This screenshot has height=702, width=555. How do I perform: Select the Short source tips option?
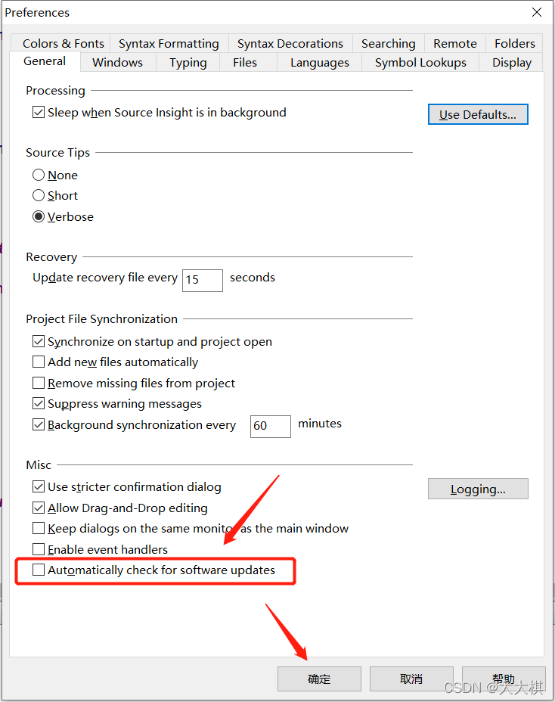click(39, 195)
